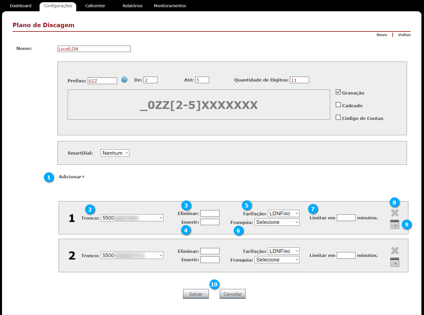424x315 pixels.
Task: Focus the Eliminar field in route 2
Action: click(x=210, y=251)
